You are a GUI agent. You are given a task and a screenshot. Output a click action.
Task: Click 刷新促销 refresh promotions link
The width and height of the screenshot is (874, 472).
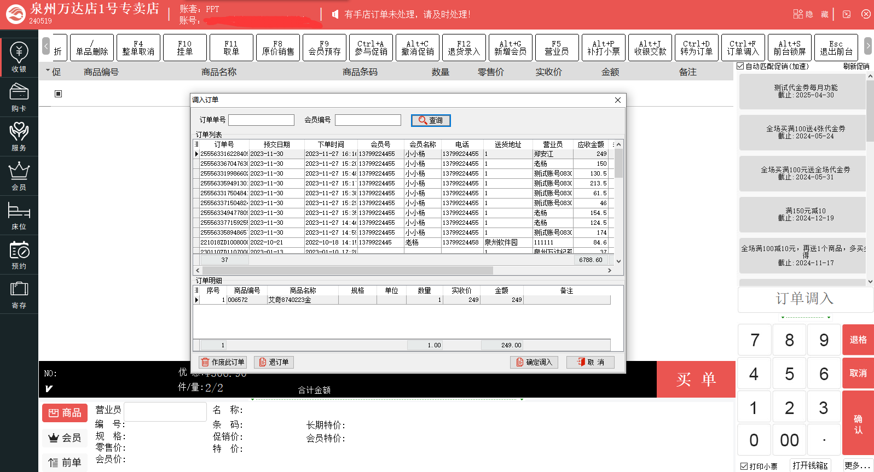pos(856,66)
